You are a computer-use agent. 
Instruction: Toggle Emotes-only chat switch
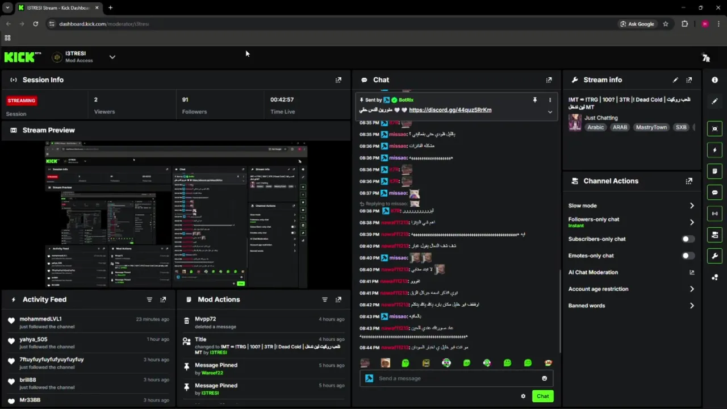688,256
